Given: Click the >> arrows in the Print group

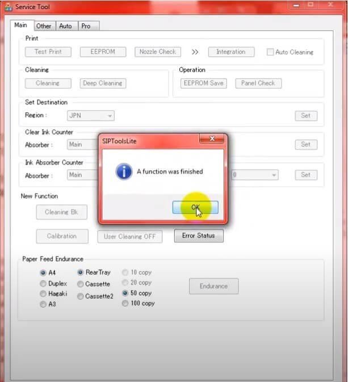Looking at the screenshot, I should click(195, 52).
